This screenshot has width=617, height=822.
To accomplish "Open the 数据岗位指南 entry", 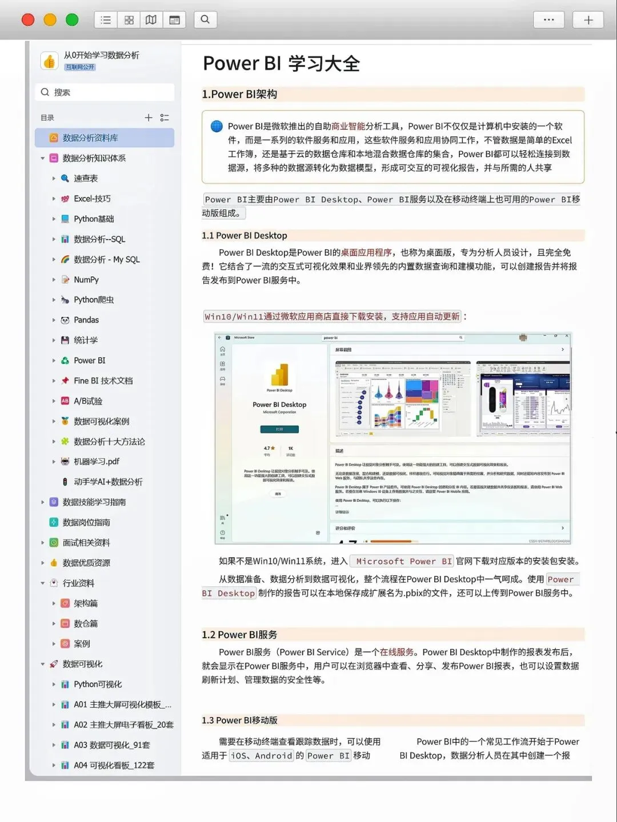I will [86, 523].
